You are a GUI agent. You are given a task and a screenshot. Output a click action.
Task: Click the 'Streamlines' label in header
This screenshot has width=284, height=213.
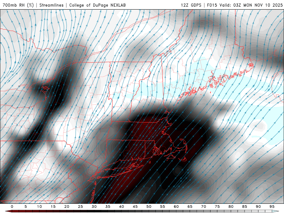point(51,5)
